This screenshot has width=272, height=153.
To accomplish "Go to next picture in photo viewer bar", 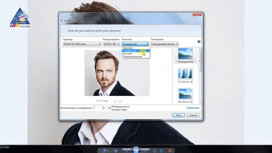I will pos(145,150).
